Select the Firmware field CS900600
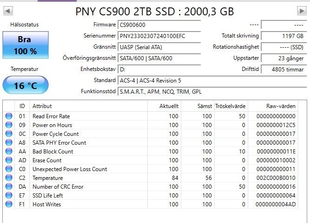The image size is (310, 223). (159, 25)
